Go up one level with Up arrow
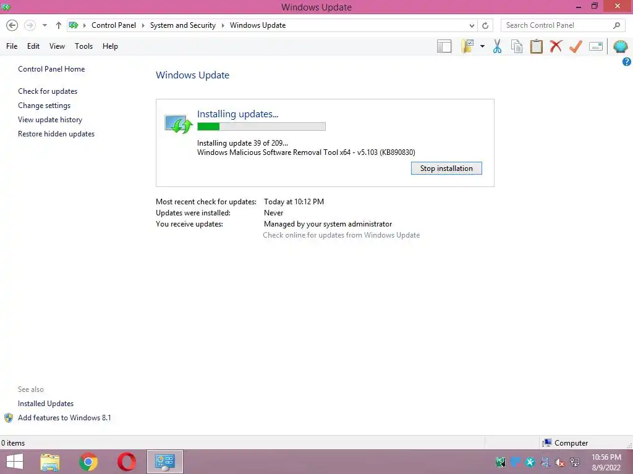 click(59, 25)
